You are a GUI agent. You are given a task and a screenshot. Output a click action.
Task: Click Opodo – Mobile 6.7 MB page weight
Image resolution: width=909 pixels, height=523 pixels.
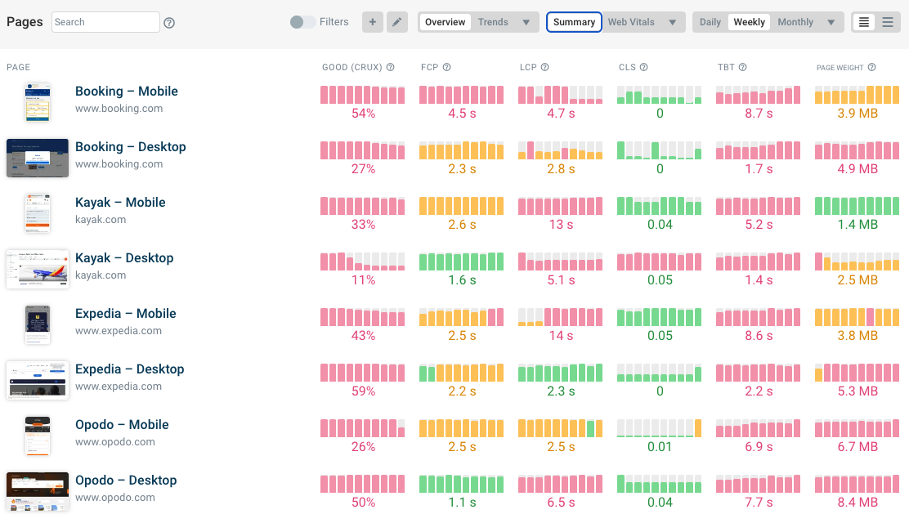[858, 447]
